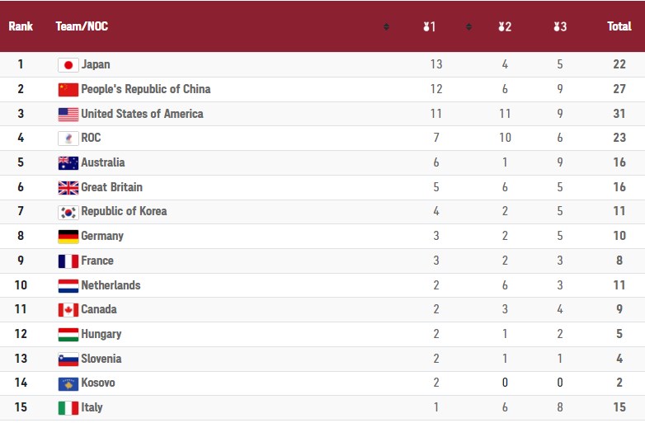
Task: Sort by gold medal column header
Action: tap(430, 26)
